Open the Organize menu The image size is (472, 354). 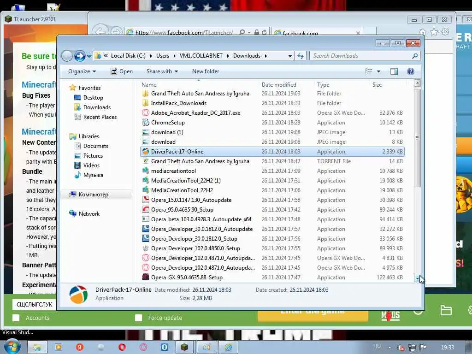coord(82,71)
